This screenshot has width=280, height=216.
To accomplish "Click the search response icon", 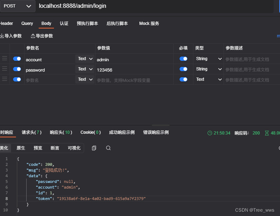I will (x=108, y=148).
